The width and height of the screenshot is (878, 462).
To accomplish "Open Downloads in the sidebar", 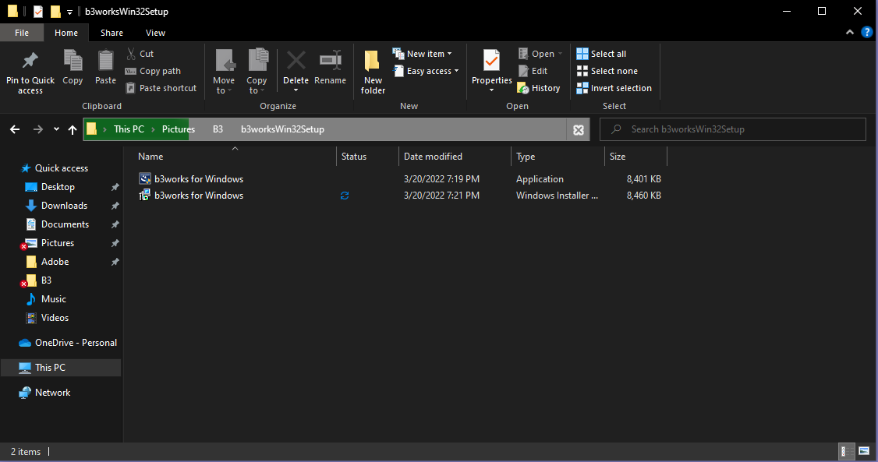I will pyautogui.click(x=65, y=206).
